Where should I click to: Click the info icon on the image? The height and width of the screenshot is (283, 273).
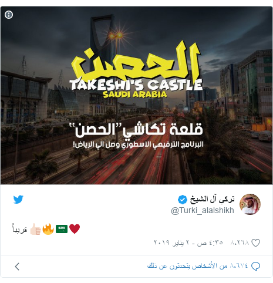tap(9, 15)
